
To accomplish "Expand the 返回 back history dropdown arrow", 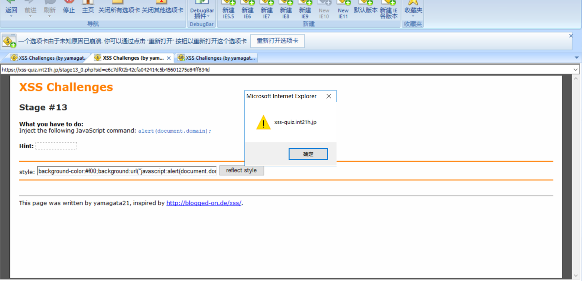I will 11,16.
